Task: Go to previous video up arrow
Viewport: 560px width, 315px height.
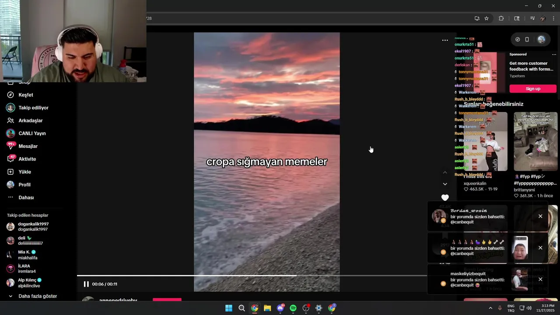Action: tap(445, 172)
